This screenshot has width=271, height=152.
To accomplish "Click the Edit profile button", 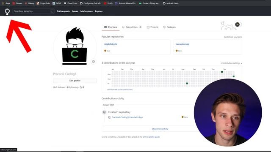I will (75, 81).
